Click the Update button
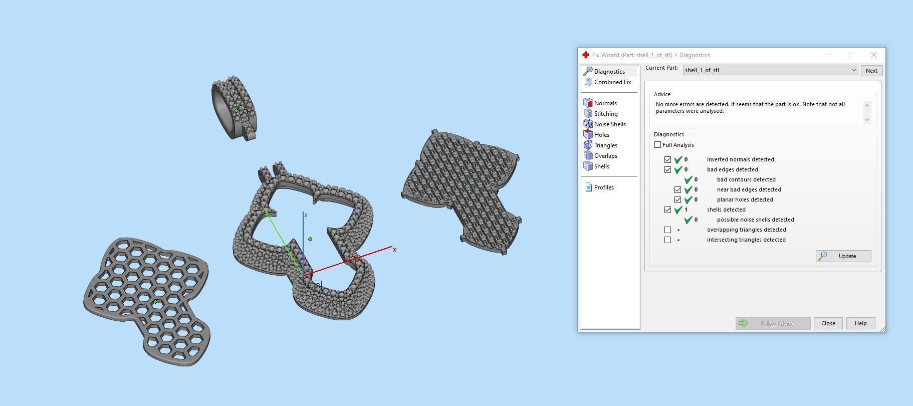 coord(843,256)
